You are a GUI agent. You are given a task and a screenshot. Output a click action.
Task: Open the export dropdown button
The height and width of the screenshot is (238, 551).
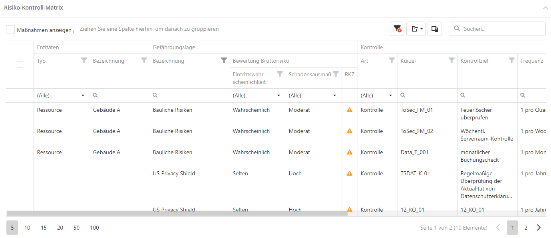pyautogui.click(x=416, y=29)
